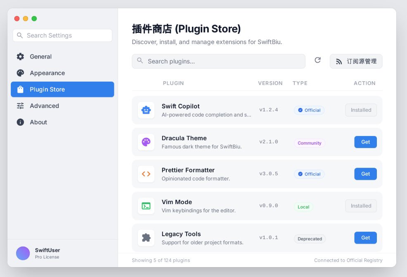Viewport: 407px width, 277px height.
Task: Click the VERSION column header
Action: [270, 83]
